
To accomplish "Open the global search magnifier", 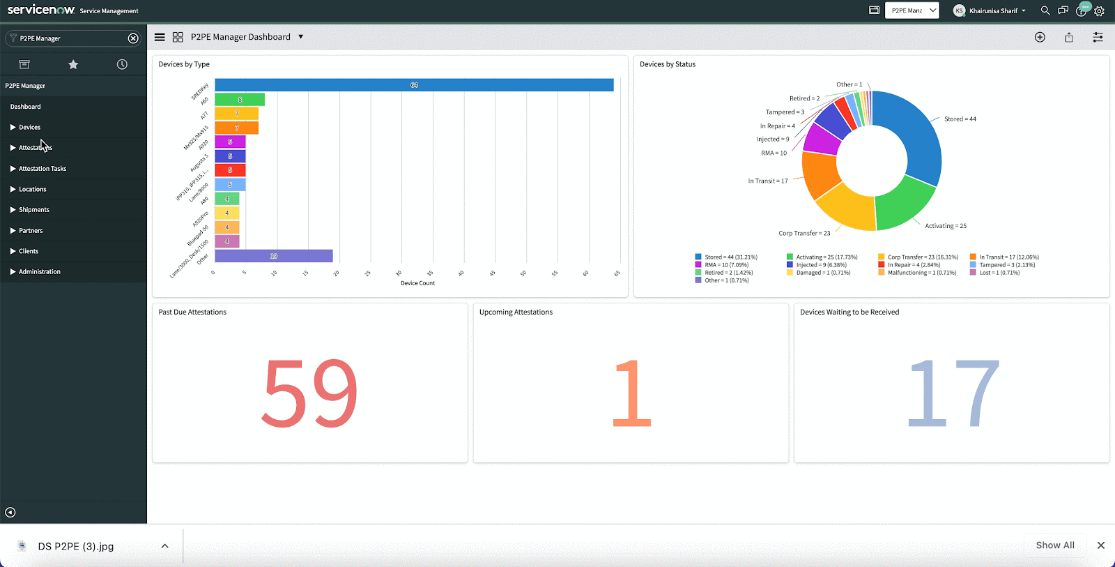I will (x=1045, y=10).
